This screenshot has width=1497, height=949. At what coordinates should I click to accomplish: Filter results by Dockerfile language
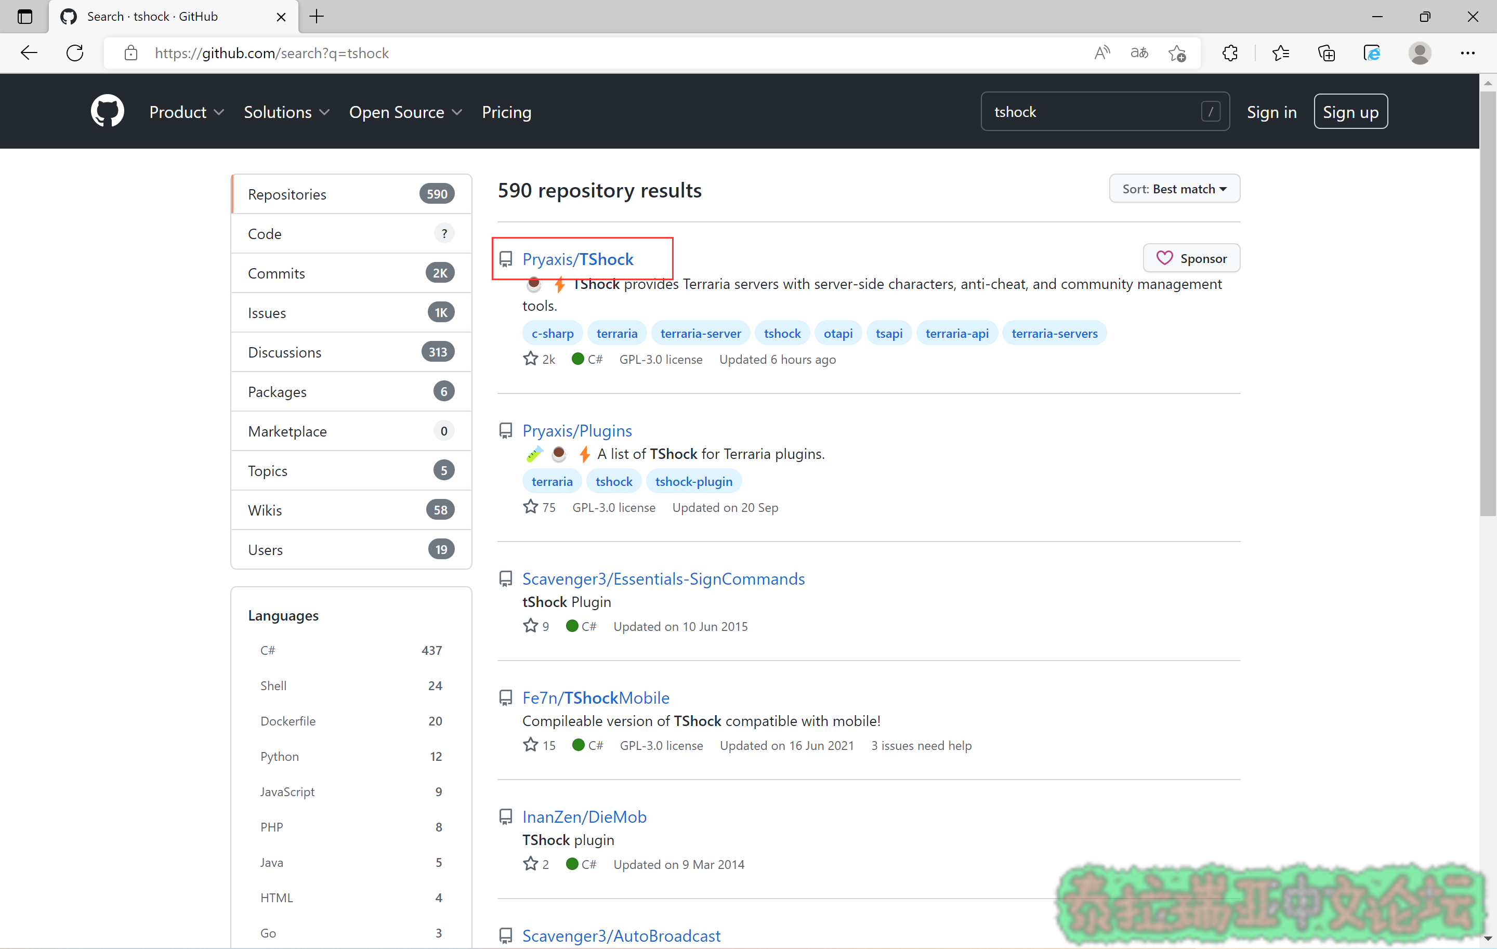tap(351, 721)
